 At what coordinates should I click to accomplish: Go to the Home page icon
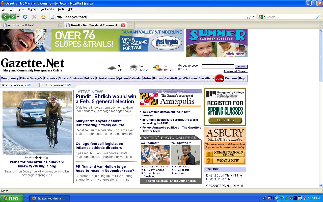[x=43, y=17]
